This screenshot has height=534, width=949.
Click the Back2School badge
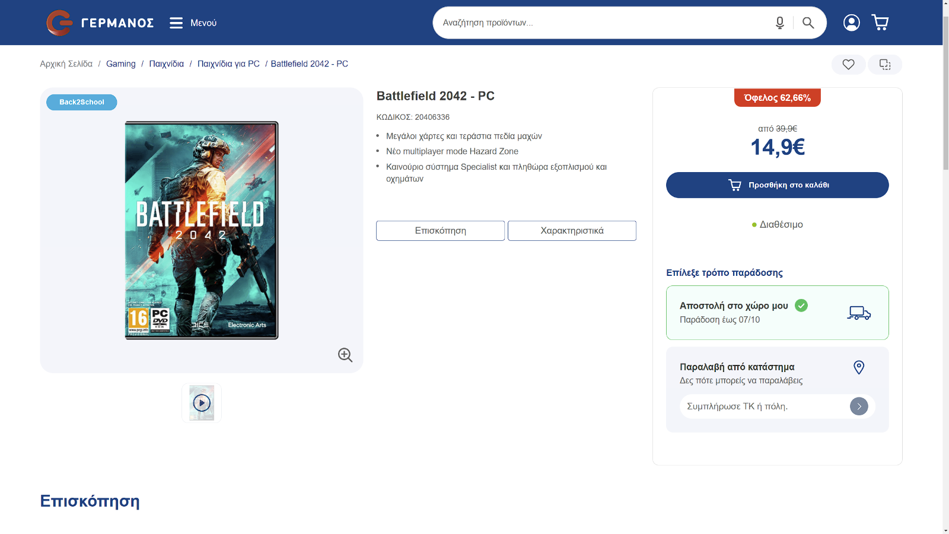[82, 102]
